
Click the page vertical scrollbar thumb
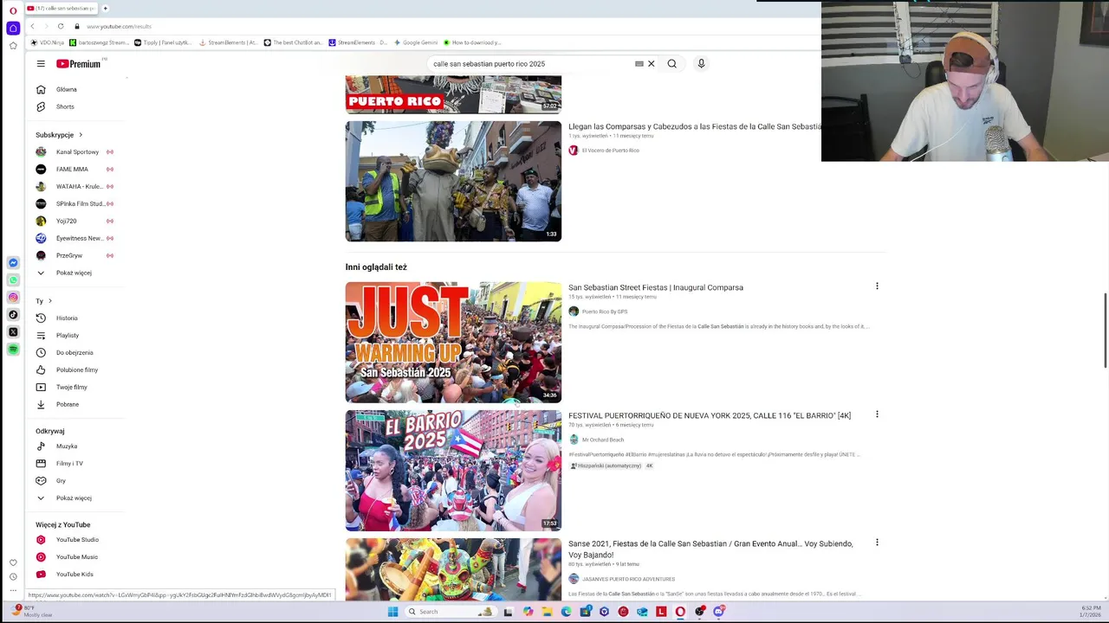[1105, 331]
